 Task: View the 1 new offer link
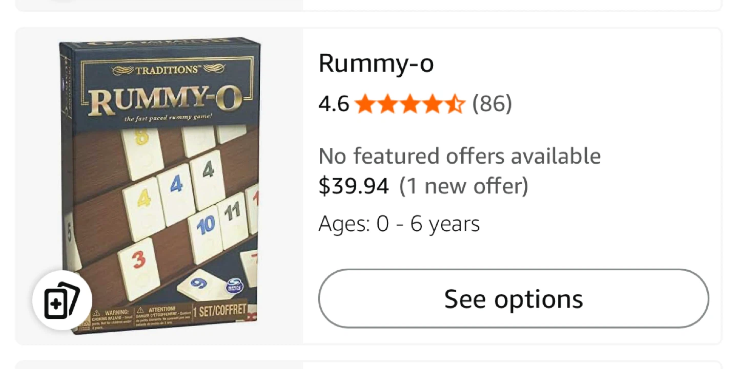464,186
